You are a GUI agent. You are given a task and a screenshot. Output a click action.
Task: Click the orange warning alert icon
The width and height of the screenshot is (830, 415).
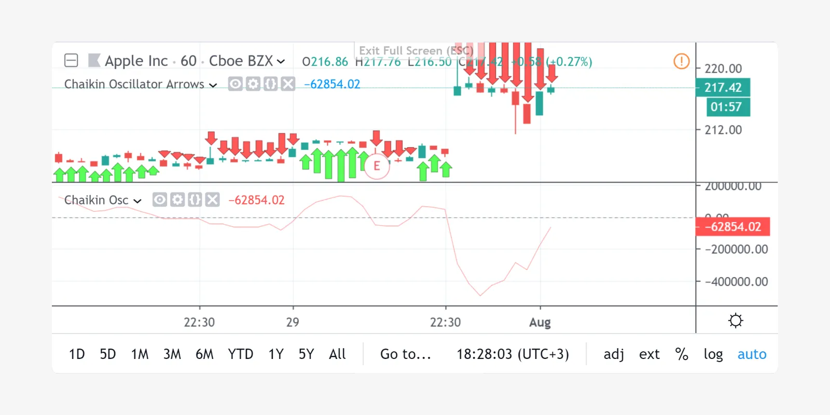681,61
